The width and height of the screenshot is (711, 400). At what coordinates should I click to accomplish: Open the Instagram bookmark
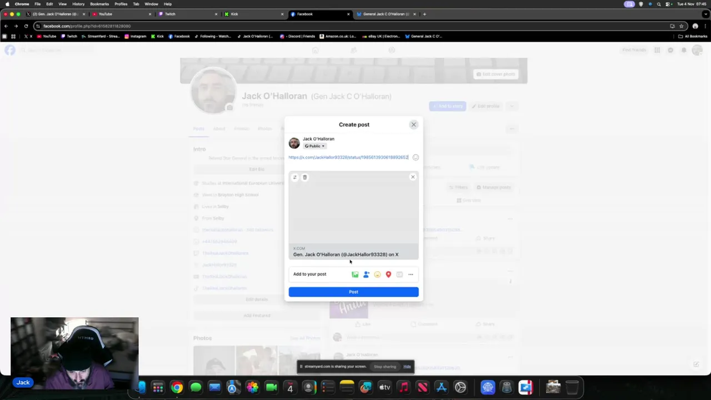136,36
